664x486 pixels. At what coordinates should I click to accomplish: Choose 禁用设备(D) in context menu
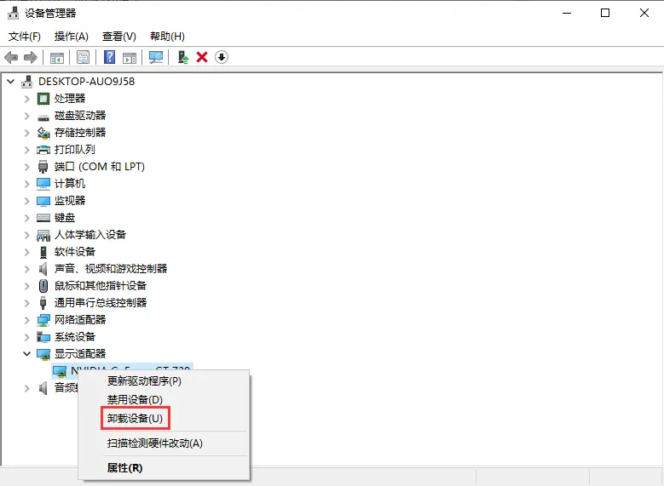134,399
